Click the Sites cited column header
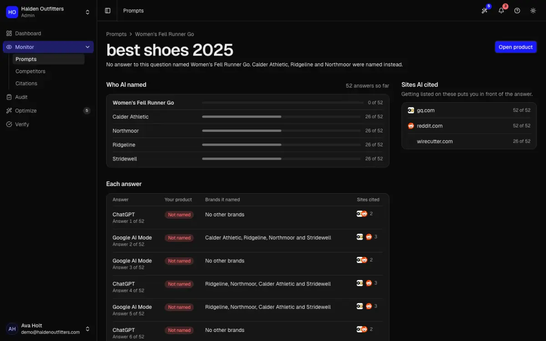This screenshot has height=341, width=546. pos(368,200)
